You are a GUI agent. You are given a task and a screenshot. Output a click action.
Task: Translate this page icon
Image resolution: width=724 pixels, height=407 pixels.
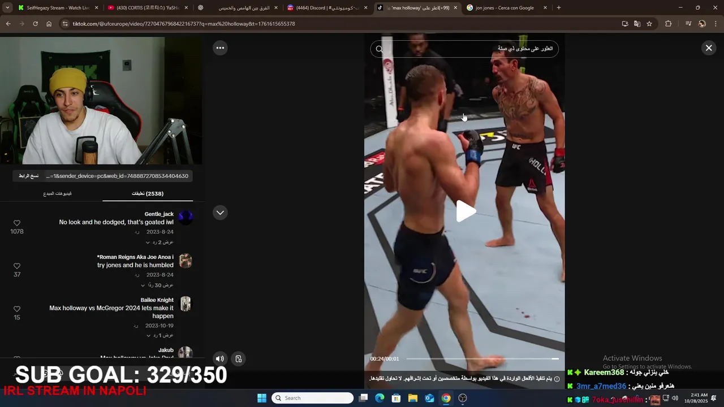click(637, 24)
